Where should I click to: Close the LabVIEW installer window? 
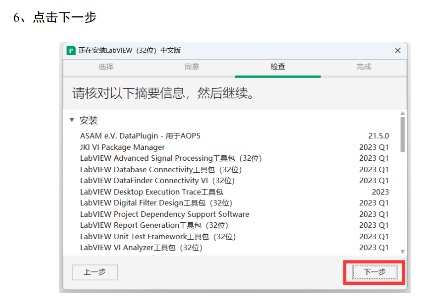click(398, 51)
